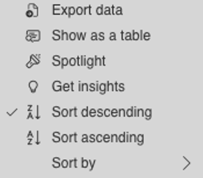Image resolution: width=203 pixels, height=178 pixels.
Task: Click the Spotlight flashlight icon
Action: (x=34, y=61)
